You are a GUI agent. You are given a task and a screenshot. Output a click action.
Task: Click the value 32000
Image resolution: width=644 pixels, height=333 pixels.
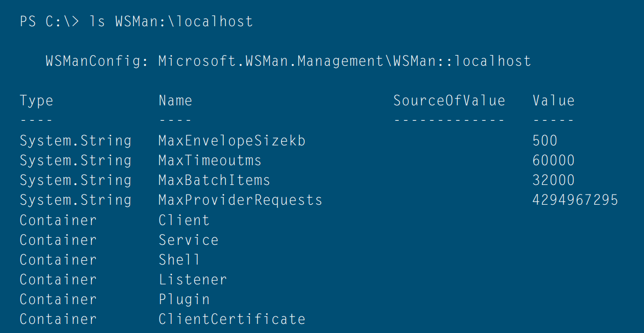tap(553, 181)
